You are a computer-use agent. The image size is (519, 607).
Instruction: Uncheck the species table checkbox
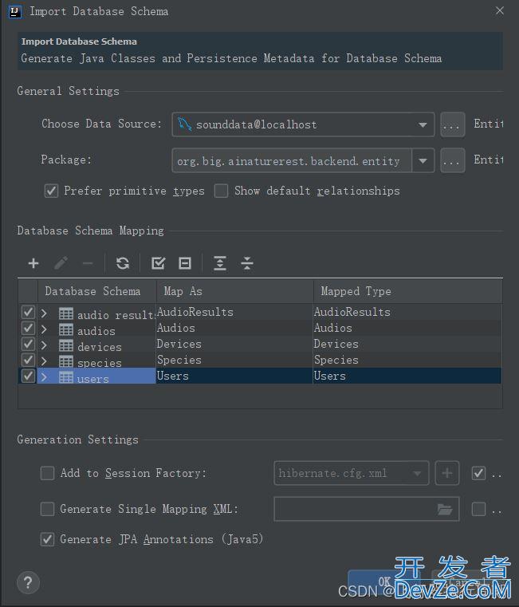[28, 360]
